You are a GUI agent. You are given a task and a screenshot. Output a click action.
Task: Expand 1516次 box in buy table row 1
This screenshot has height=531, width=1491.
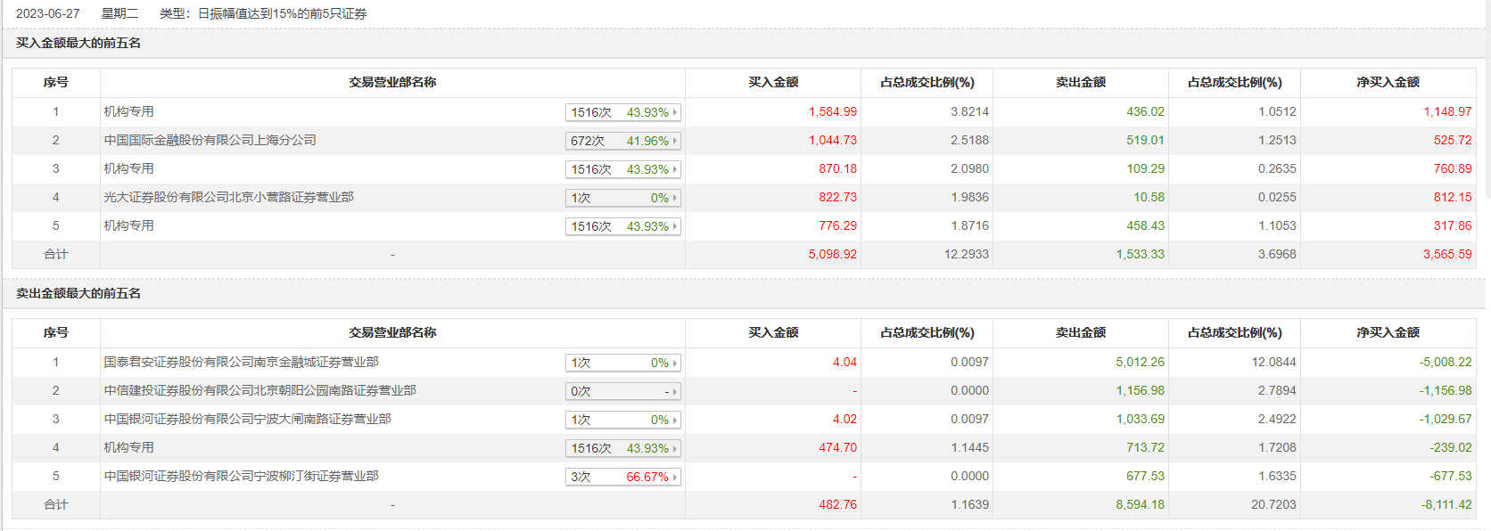point(622,112)
